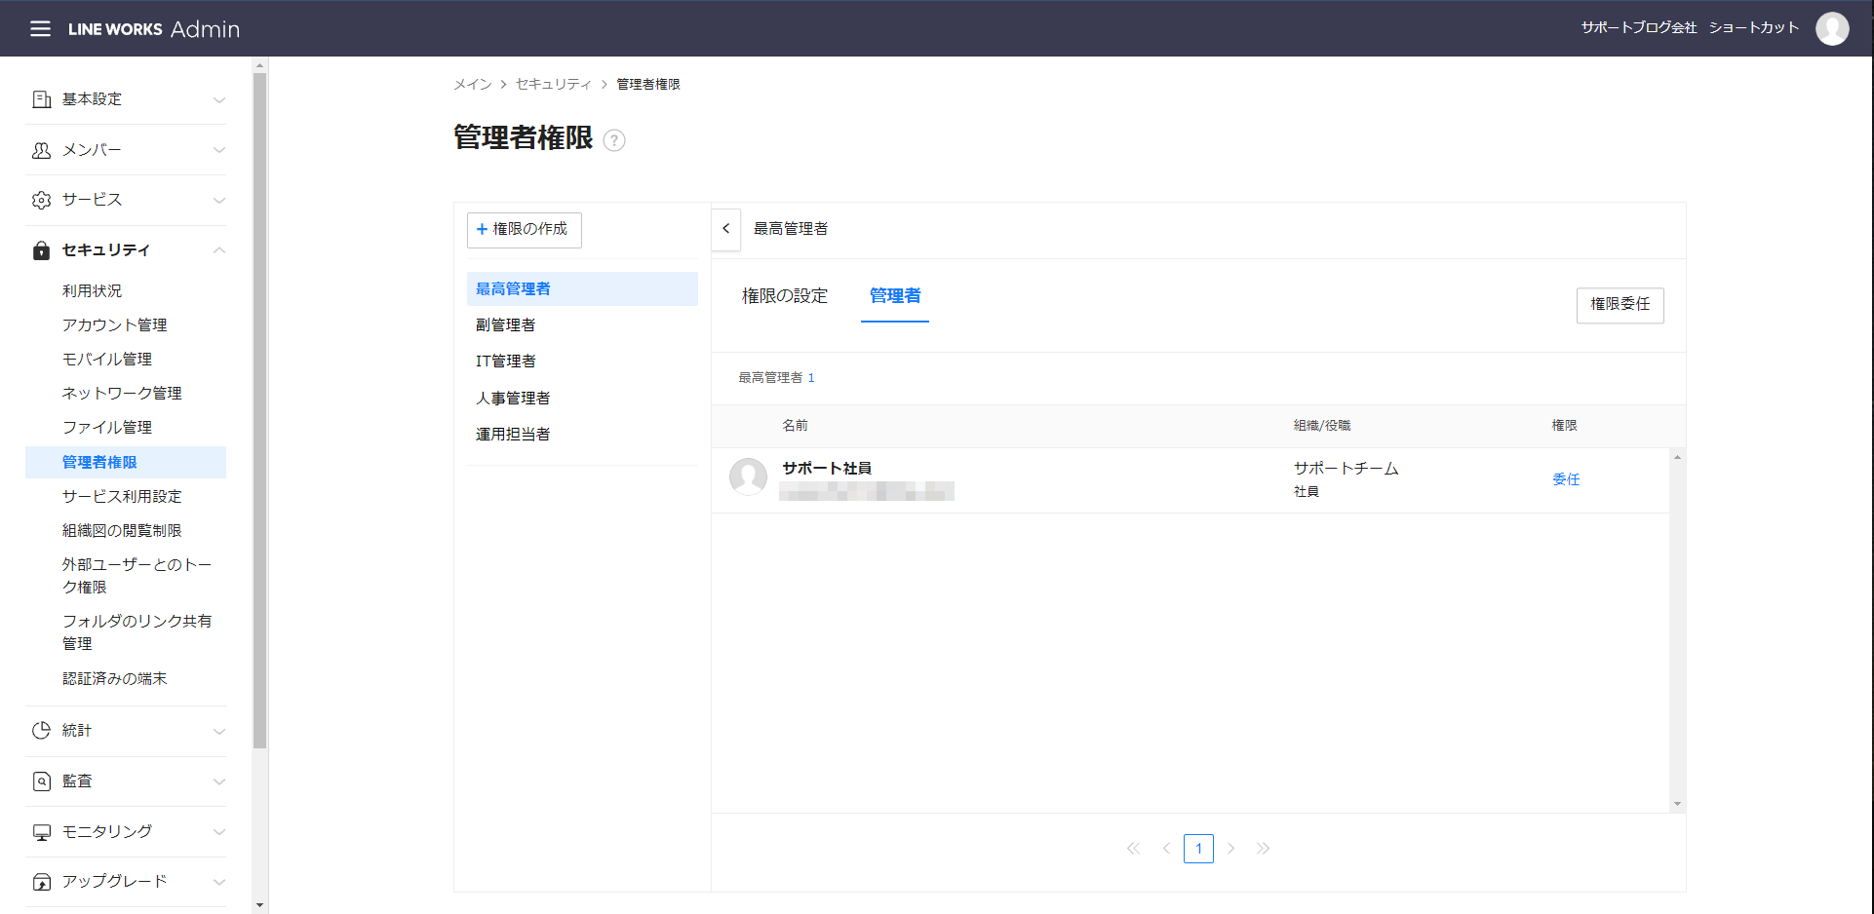The width and height of the screenshot is (1874, 914).
Task: Select the 管理者 tab
Action: pyautogui.click(x=894, y=296)
